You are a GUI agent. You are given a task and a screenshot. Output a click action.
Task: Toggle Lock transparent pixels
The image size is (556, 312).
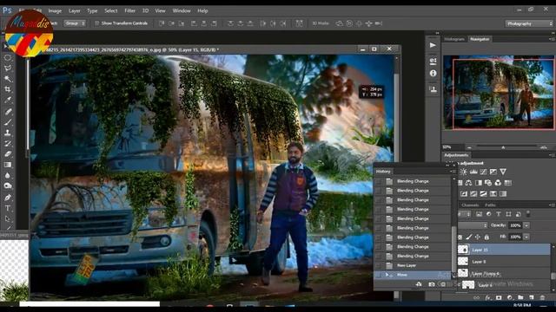click(460, 237)
